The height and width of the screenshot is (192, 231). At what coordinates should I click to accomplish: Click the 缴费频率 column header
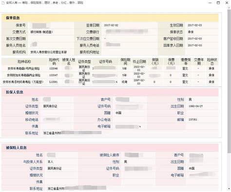tap(186, 62)
